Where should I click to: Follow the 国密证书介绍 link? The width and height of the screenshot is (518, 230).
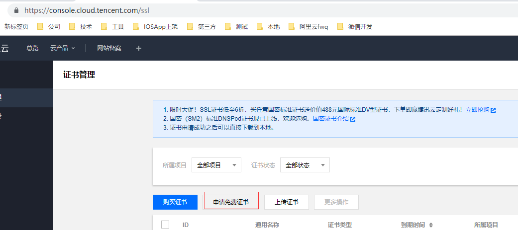[x=331, y=118]
